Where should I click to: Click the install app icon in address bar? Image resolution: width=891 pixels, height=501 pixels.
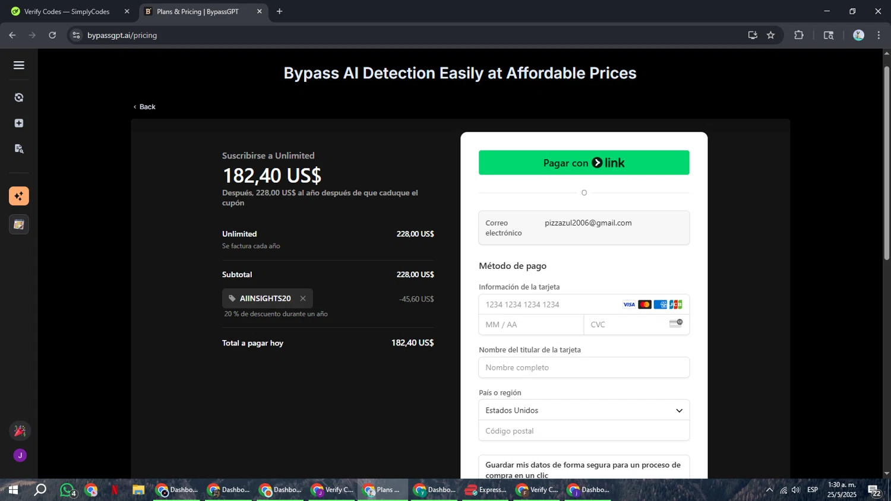(753, 35)
